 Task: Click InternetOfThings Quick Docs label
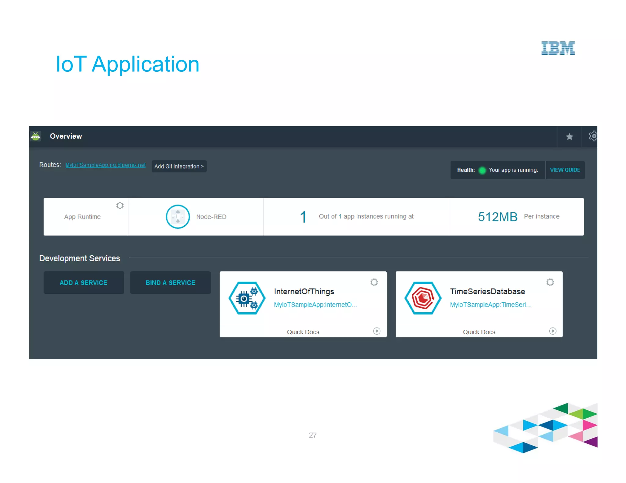(303, 332)
